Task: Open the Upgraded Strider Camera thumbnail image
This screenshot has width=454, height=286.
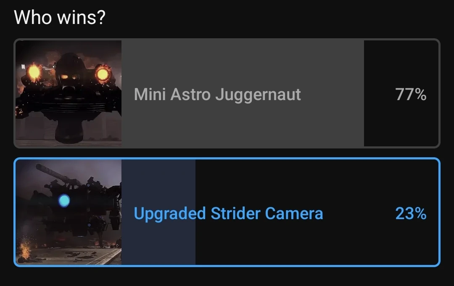Action: (x=69, y=212)
